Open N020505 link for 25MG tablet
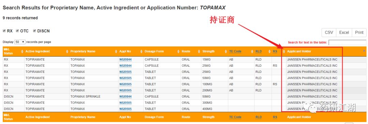 pyautogui.click(x=125, y=72)
